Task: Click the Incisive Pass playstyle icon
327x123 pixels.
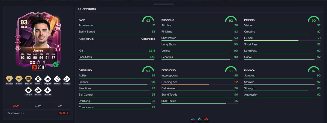Action: pyautogui.click(x=38, y=79)
